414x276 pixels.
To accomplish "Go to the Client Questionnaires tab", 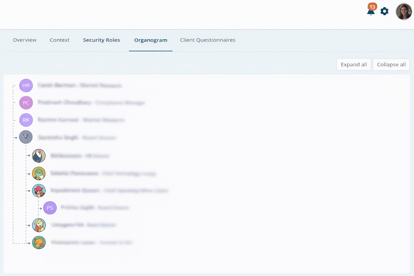I will click(x=208, y=40).
